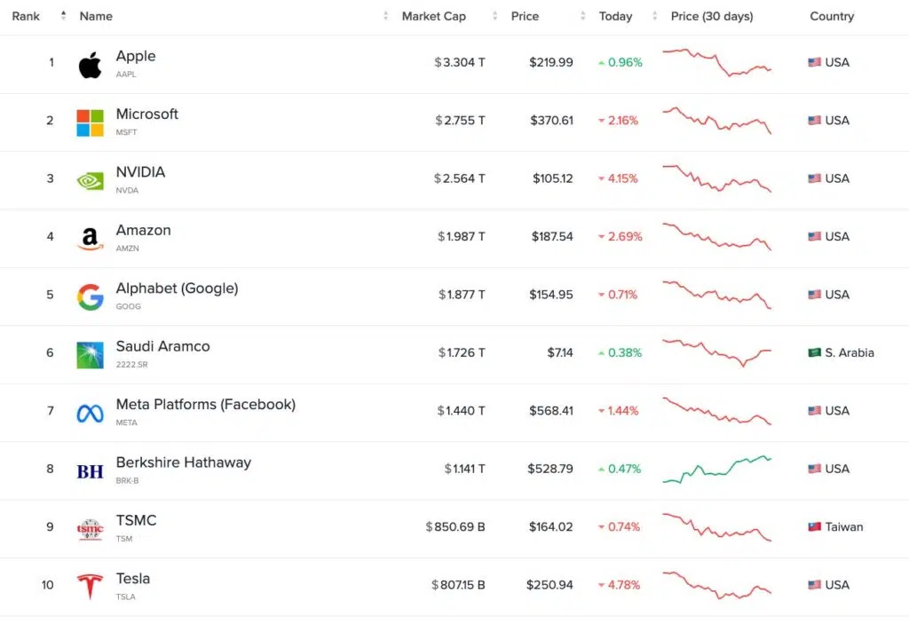
Task: Sort by Today column sort arrows
Action: coord(654,16)
